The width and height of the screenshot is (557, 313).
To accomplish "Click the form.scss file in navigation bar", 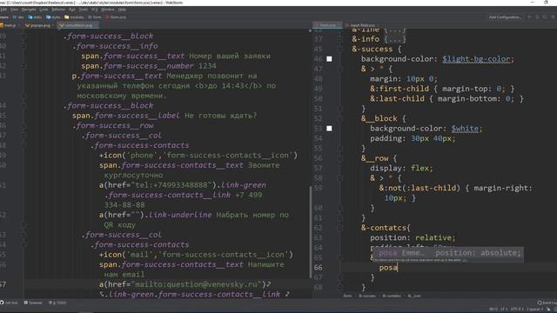I will [116, 17].
